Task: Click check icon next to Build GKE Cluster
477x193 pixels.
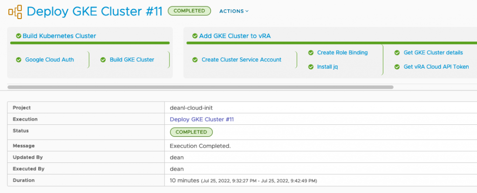Action: [103, 60]
